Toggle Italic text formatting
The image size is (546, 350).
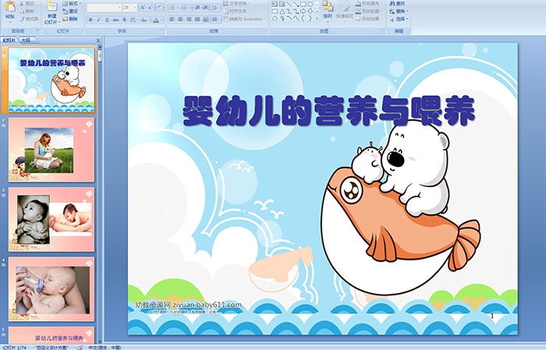point(97,19)
